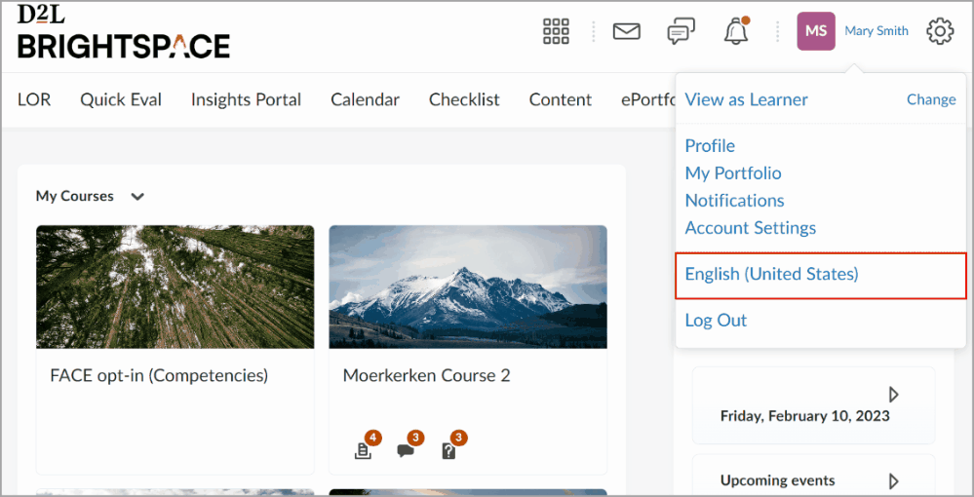Open the FACE opt-in course forest thumbnail
The image size is (974, 497).
175,287
